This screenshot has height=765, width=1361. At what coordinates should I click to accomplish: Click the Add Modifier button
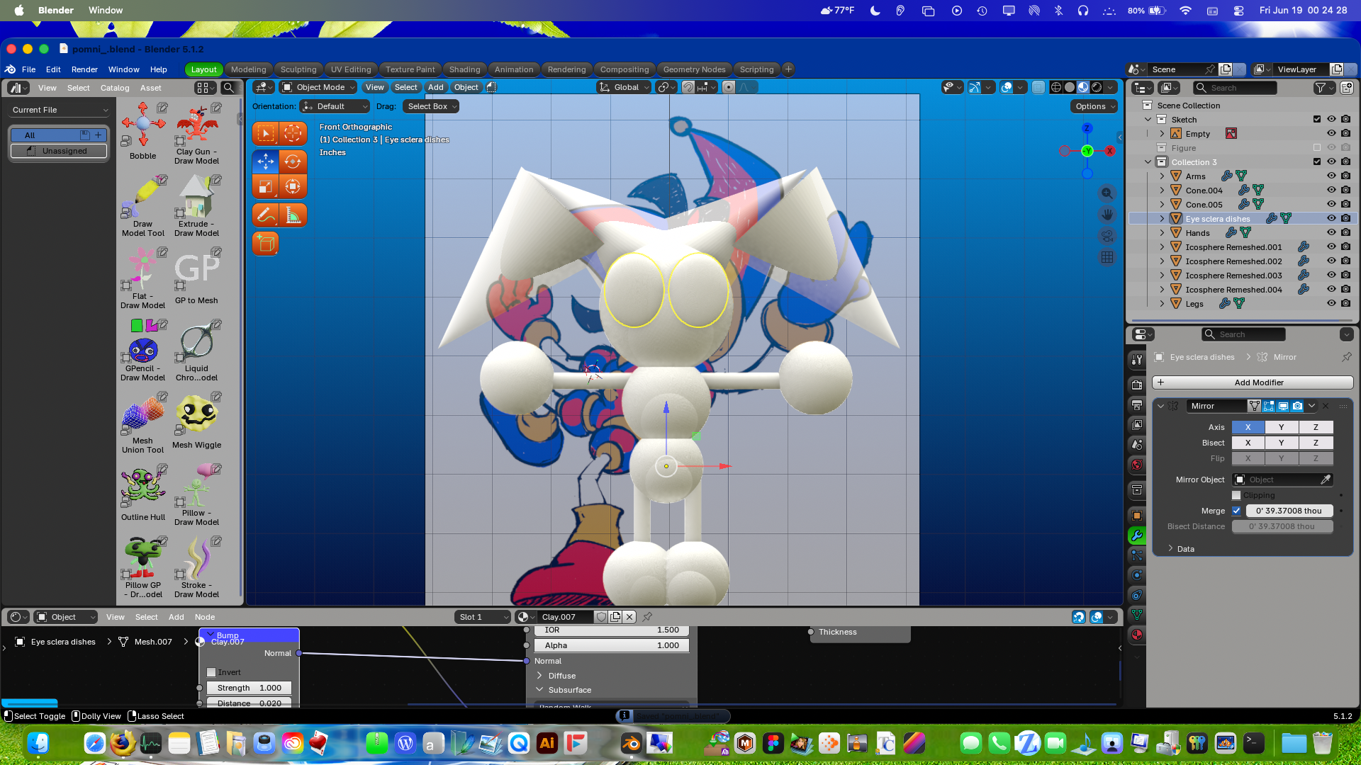pos(1253,382)
